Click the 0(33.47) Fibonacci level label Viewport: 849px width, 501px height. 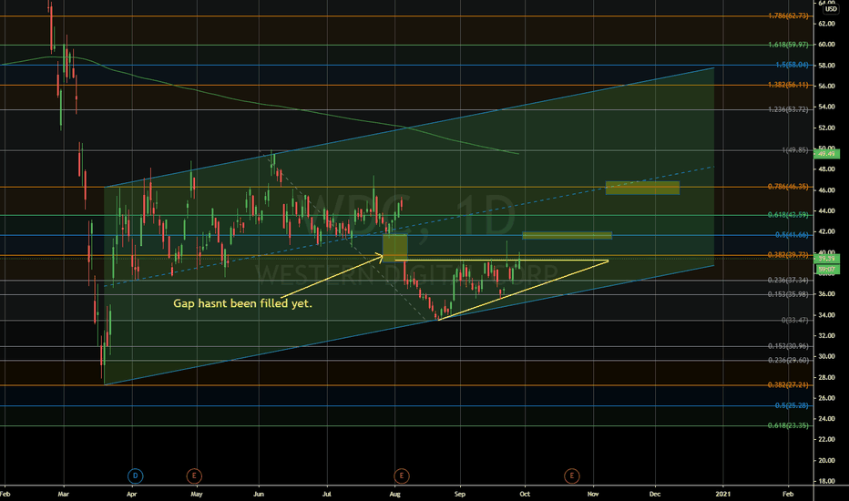[x=795, y=320]
